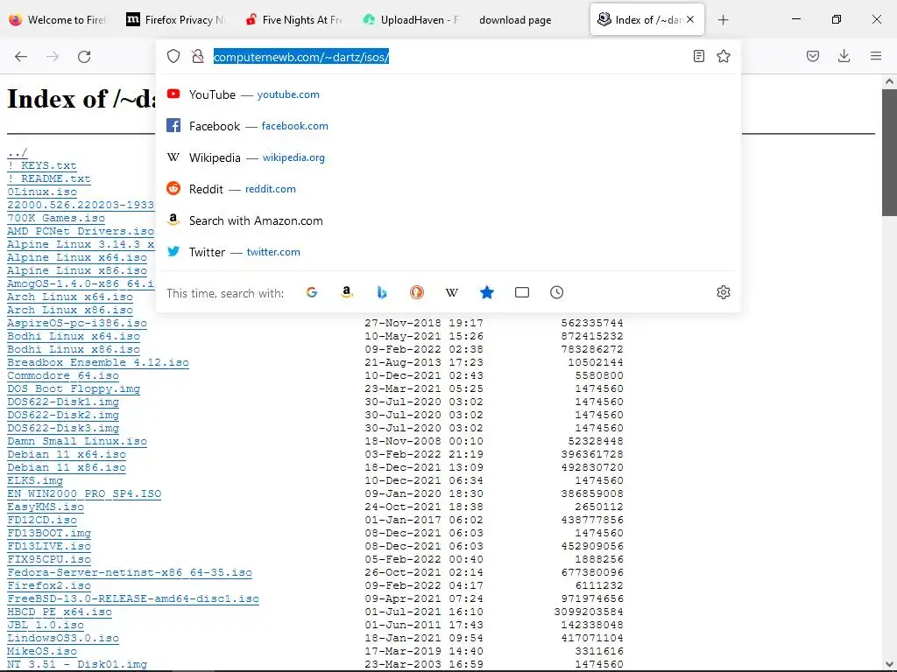Pick the Twitter suggestion
Image resolution: width=897 pixels, height=672 pixels.
tap(448, 252)
